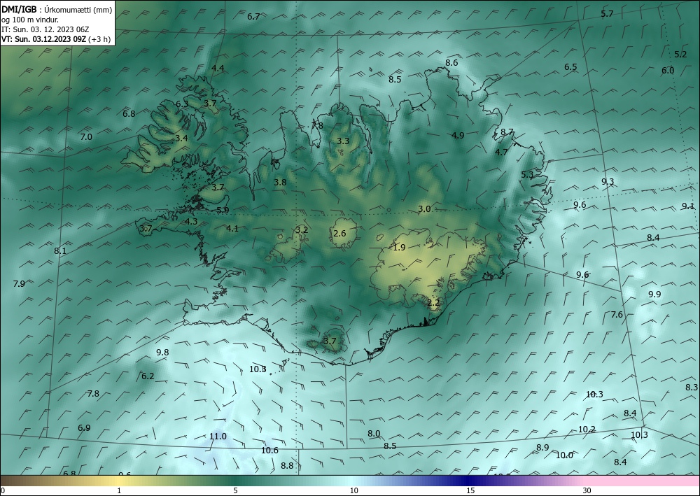Click the 6.9 value label
700x496 pixels.
(x=84, y=428)
